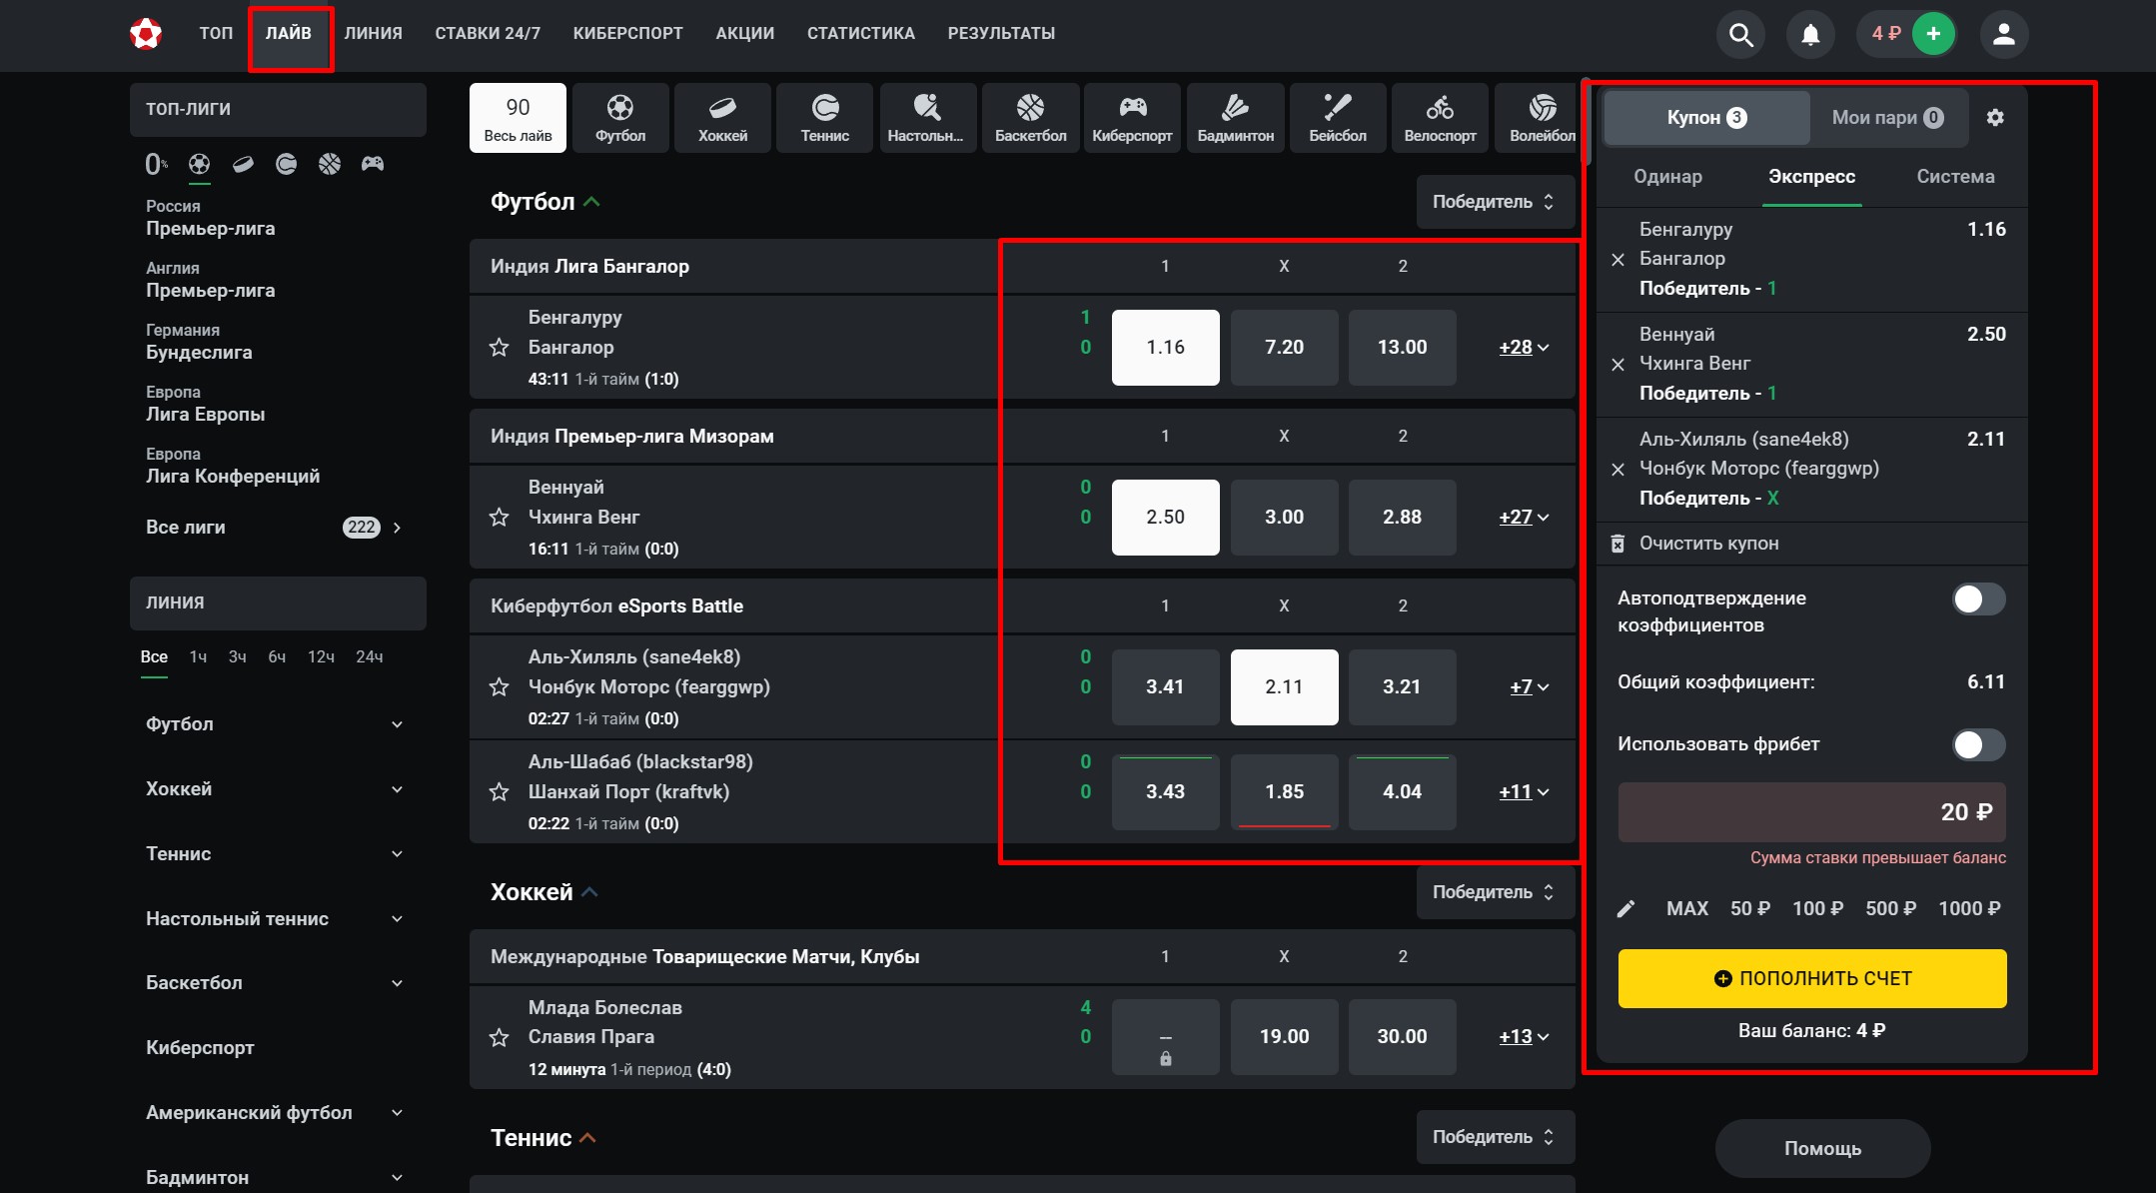Open the user profile icon
2156x1193 pixels.
[2002, 35]
